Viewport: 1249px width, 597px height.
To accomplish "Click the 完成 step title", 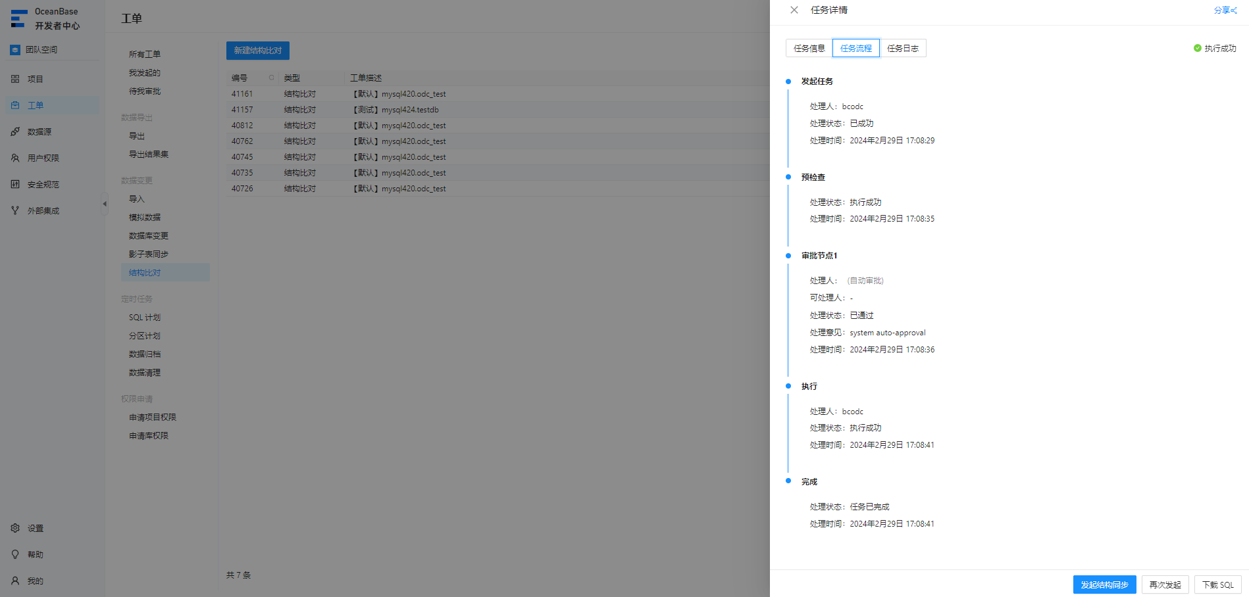I will tap(809, 482).
